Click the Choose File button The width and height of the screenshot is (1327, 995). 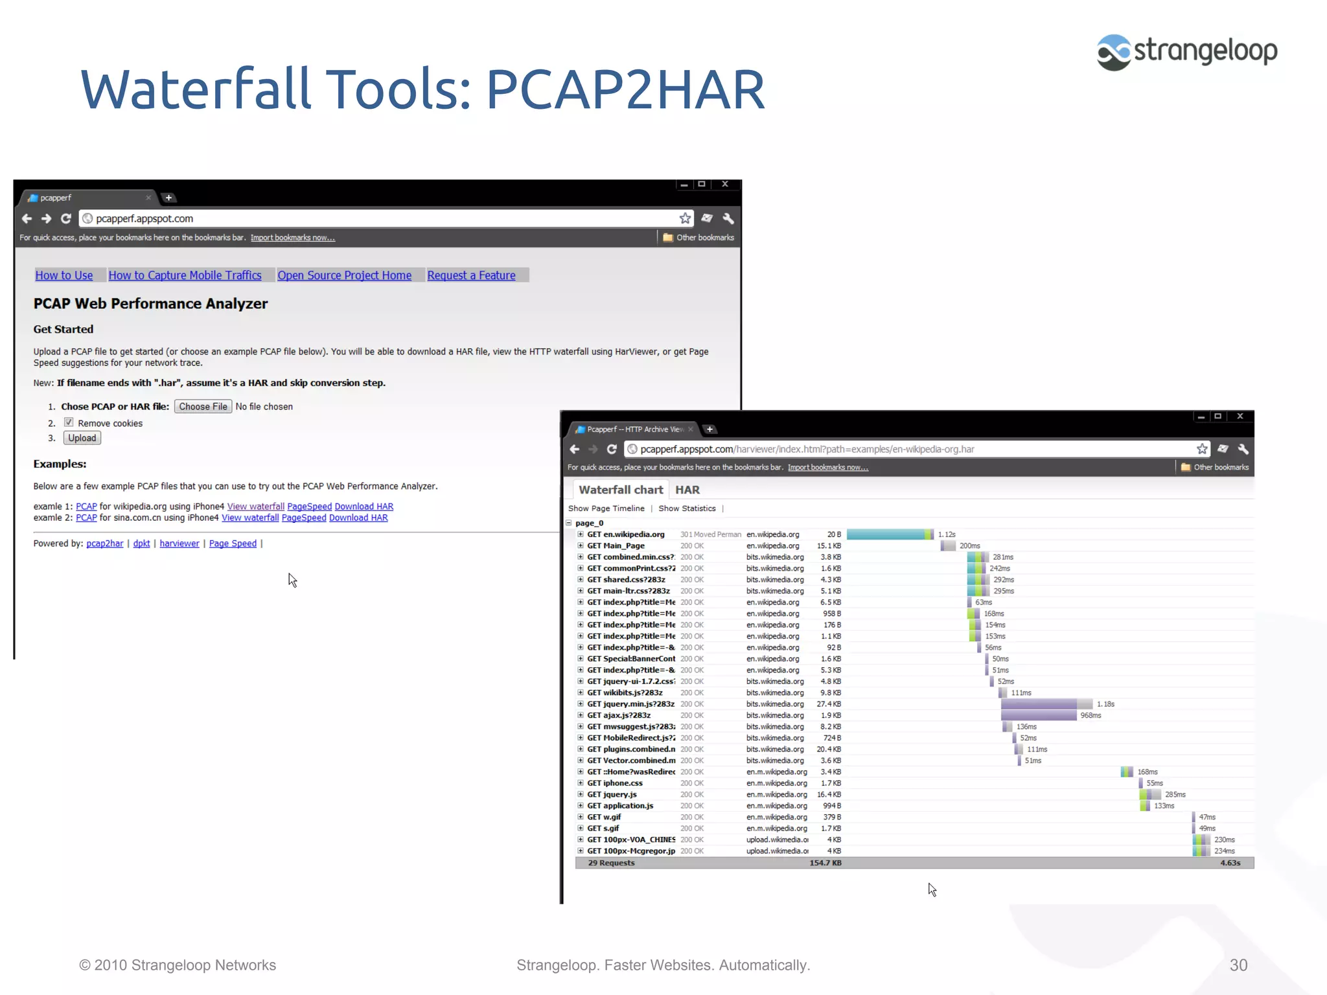(x=203, y=406)
